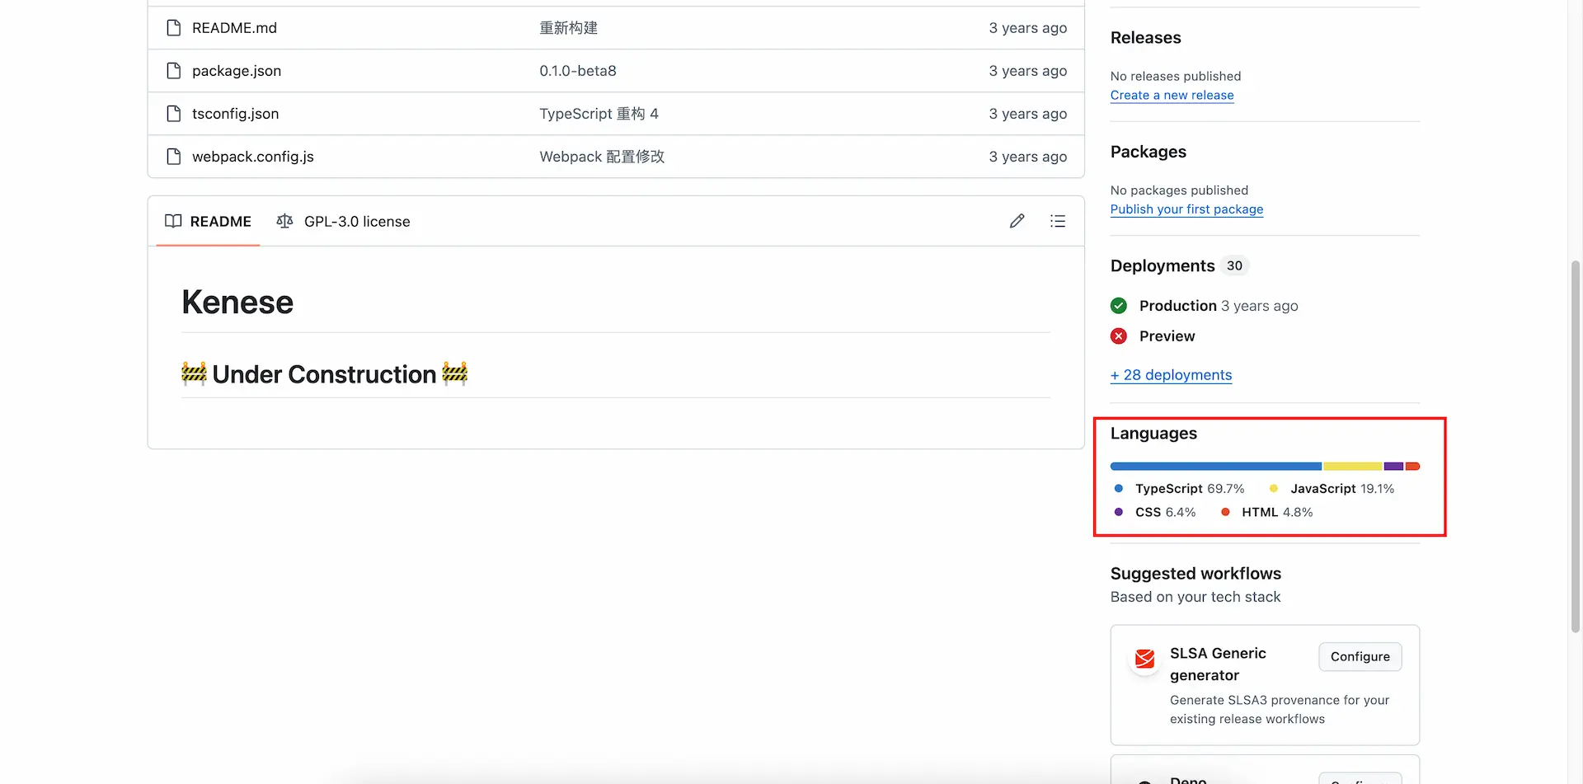Open Publish your first package link
Viewport: 1583px width, 784px height.
coord(1186,209)
